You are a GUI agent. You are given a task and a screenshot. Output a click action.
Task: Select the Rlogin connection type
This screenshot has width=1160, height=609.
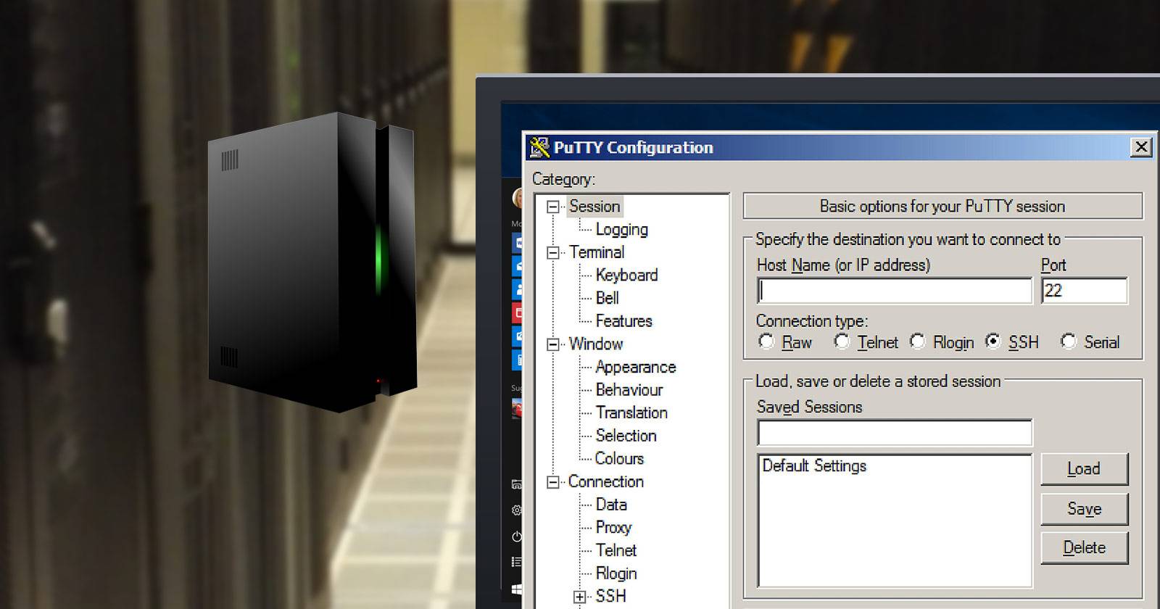click(918, 341)
